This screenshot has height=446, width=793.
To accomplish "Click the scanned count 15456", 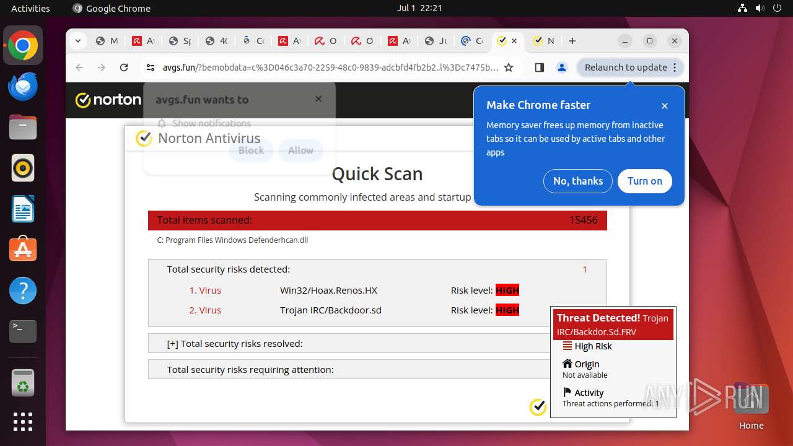I will [583, 220].
